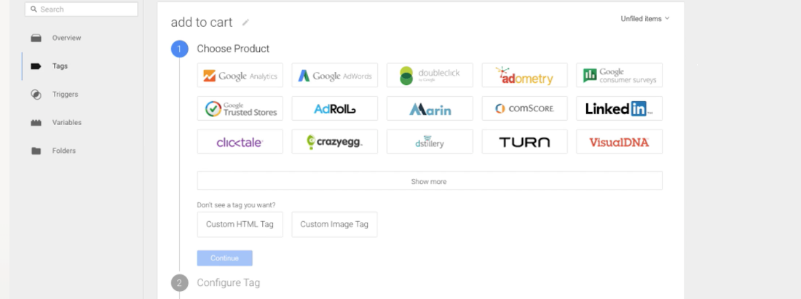This screenshot has height=299, width=801.
Task: Edit the tag name with the pencil icon
Action: tap(245, 23)
